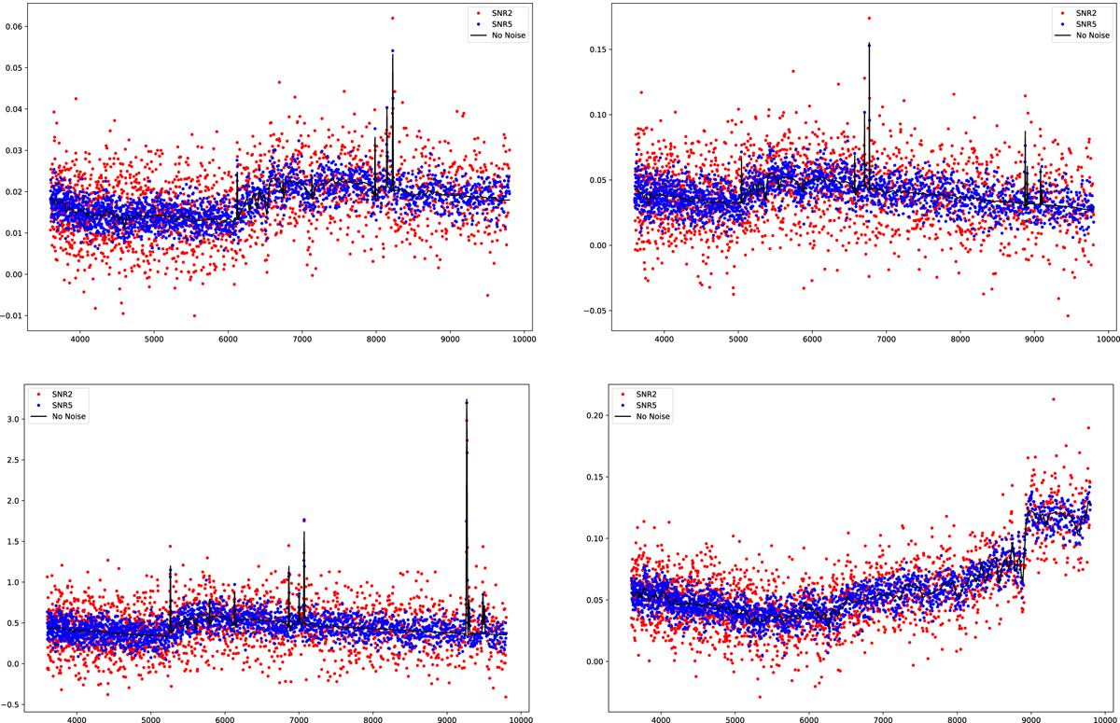The image size is (1120, 723).
Task: Pick the No Noise legend line in top-right plot
Action: 1063,35
